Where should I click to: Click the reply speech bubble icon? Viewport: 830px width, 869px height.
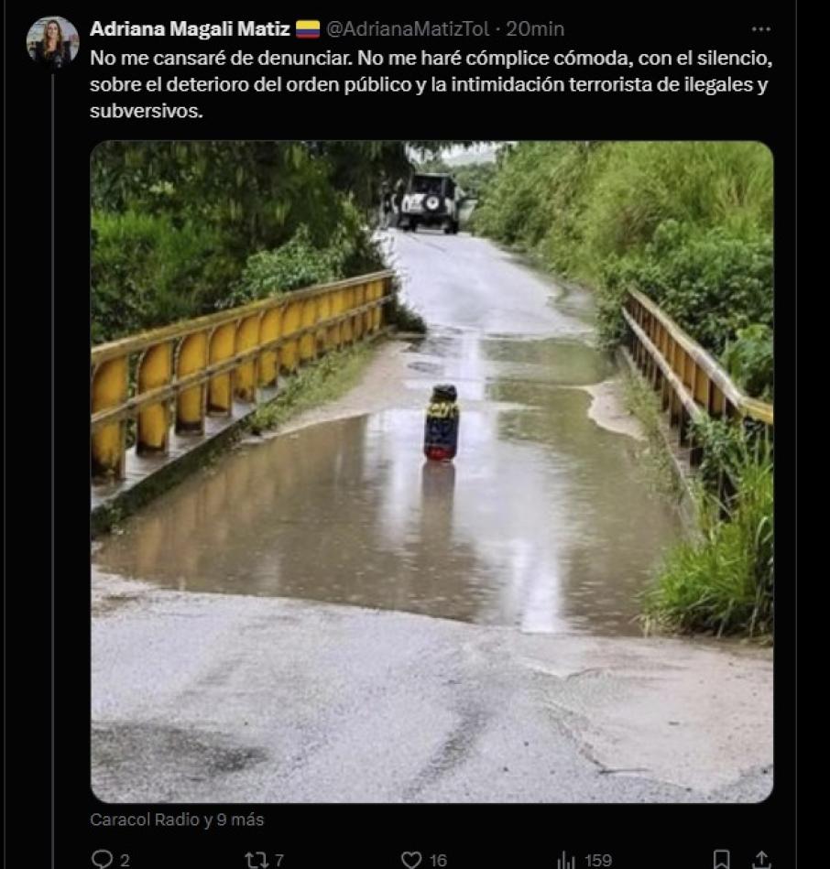[102, 859]
